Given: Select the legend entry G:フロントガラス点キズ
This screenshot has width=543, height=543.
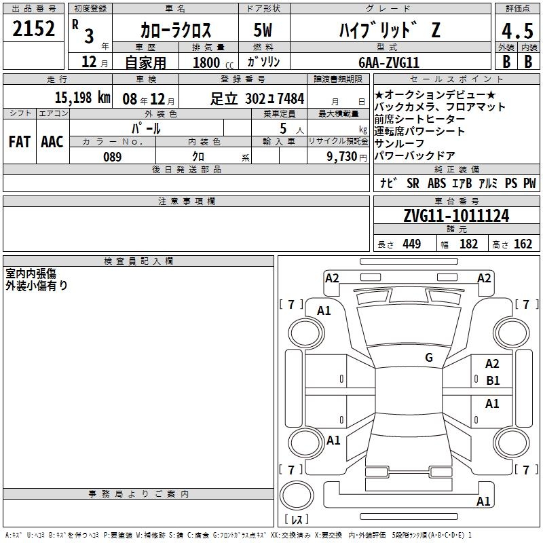Looking at the screenshot, I should coord(240,536).
